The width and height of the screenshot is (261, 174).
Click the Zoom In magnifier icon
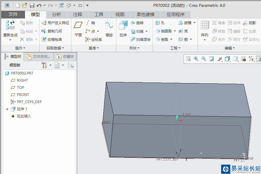point(196,59)
